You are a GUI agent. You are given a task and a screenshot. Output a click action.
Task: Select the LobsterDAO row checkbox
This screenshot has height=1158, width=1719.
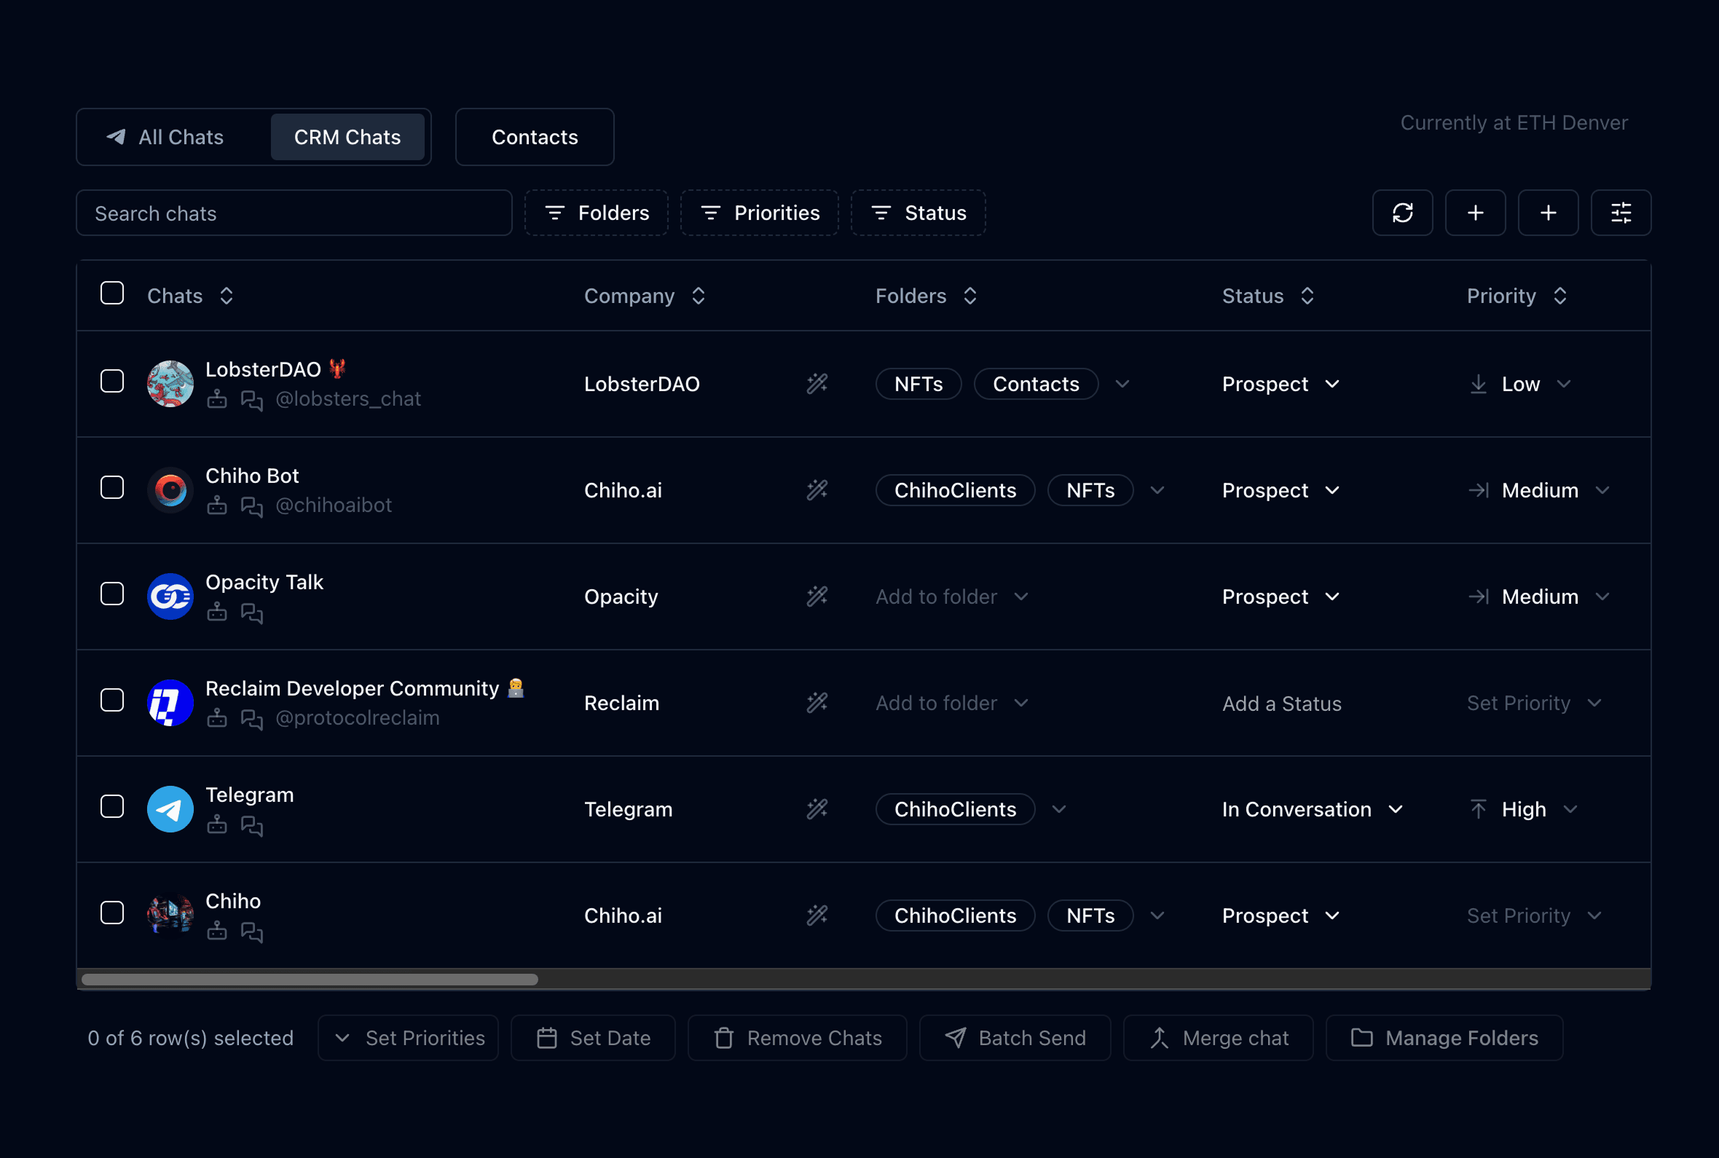pos(112,381)
